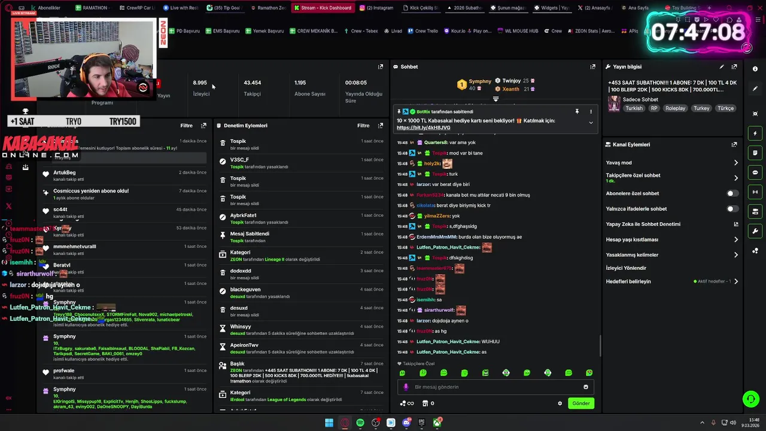Open Filtre in the activity feed panel

pyautogui.click(x=186, y=126)
